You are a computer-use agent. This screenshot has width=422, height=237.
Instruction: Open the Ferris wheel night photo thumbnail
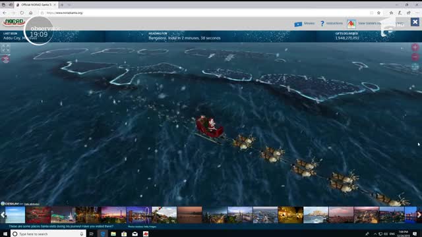139,215
